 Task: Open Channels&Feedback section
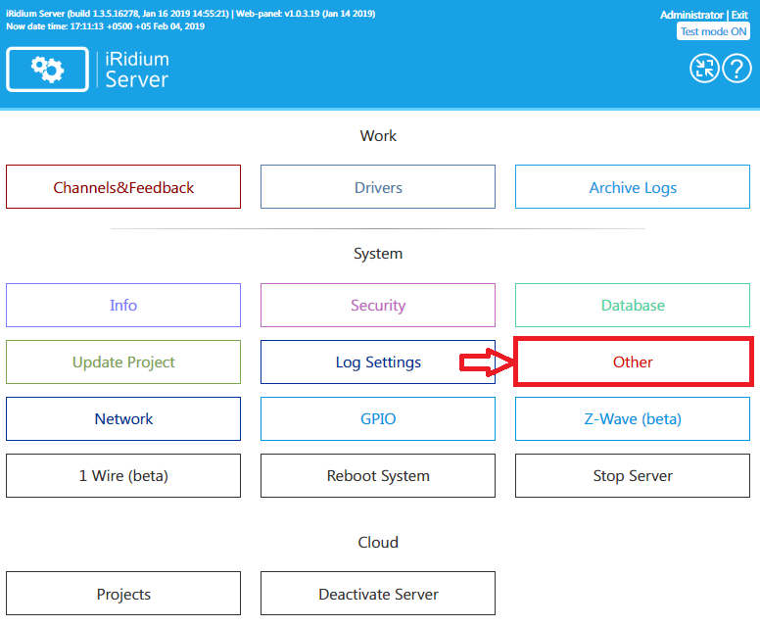123,187
